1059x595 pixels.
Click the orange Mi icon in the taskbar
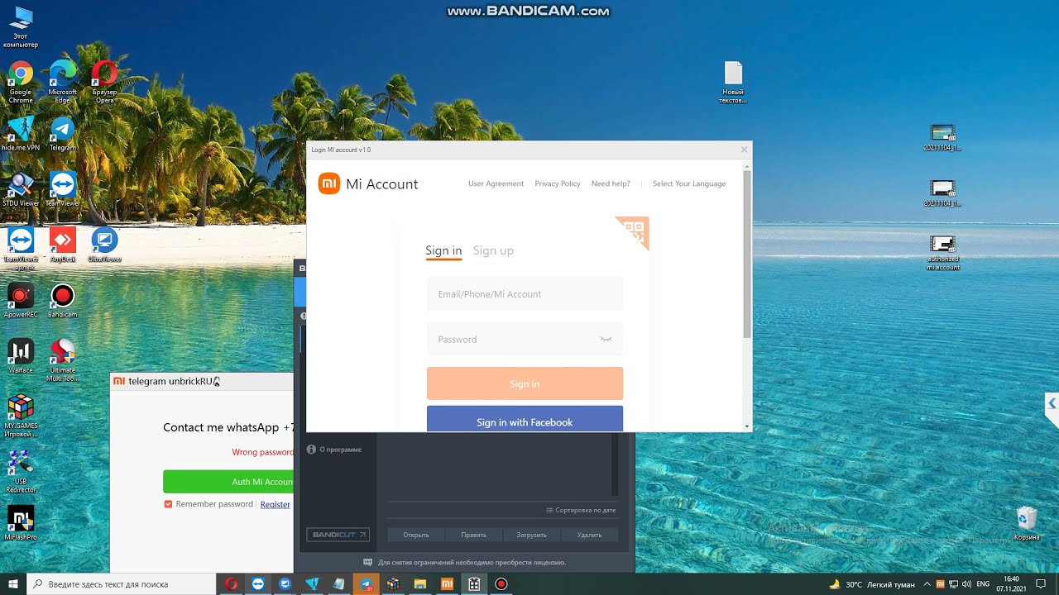446,583
